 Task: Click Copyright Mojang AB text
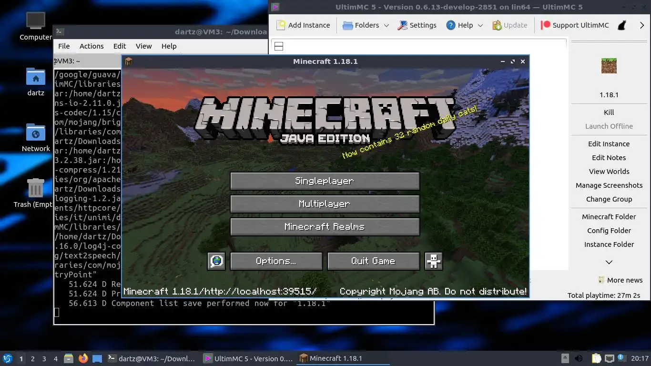433,291
